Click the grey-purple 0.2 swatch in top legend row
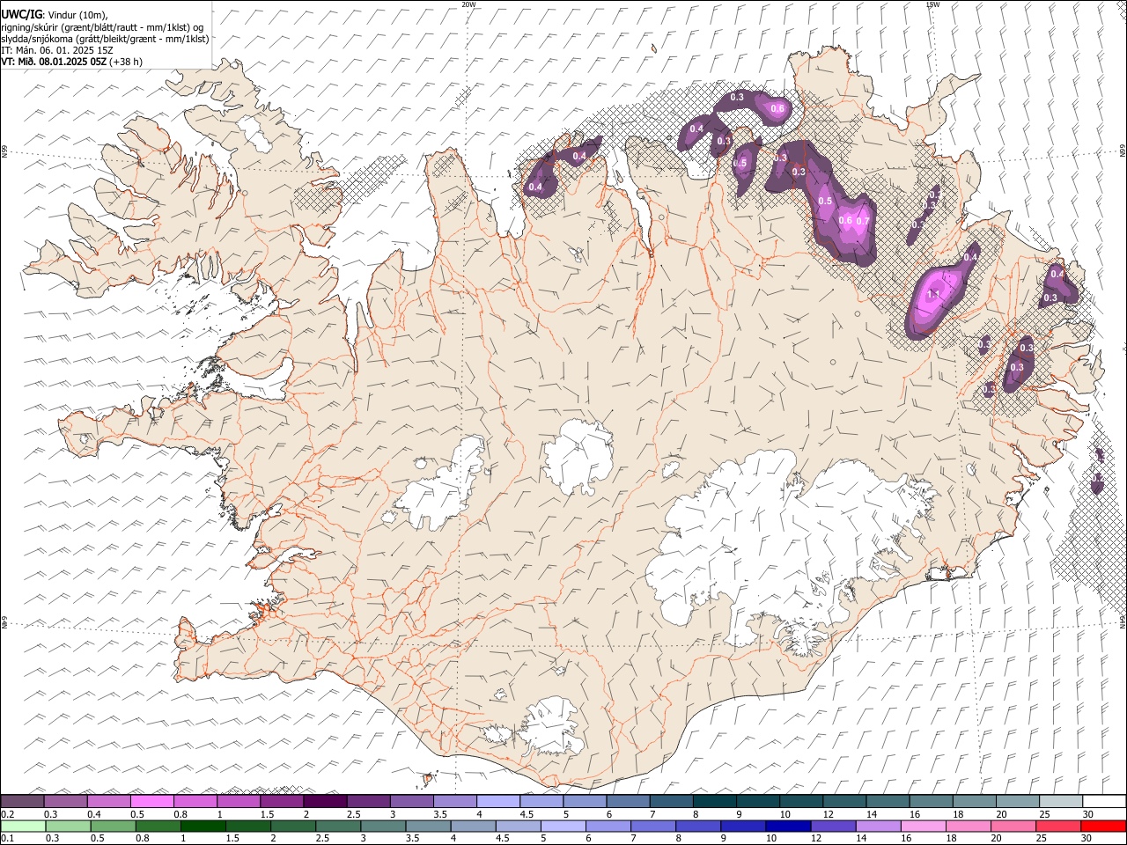 point(23,801)
